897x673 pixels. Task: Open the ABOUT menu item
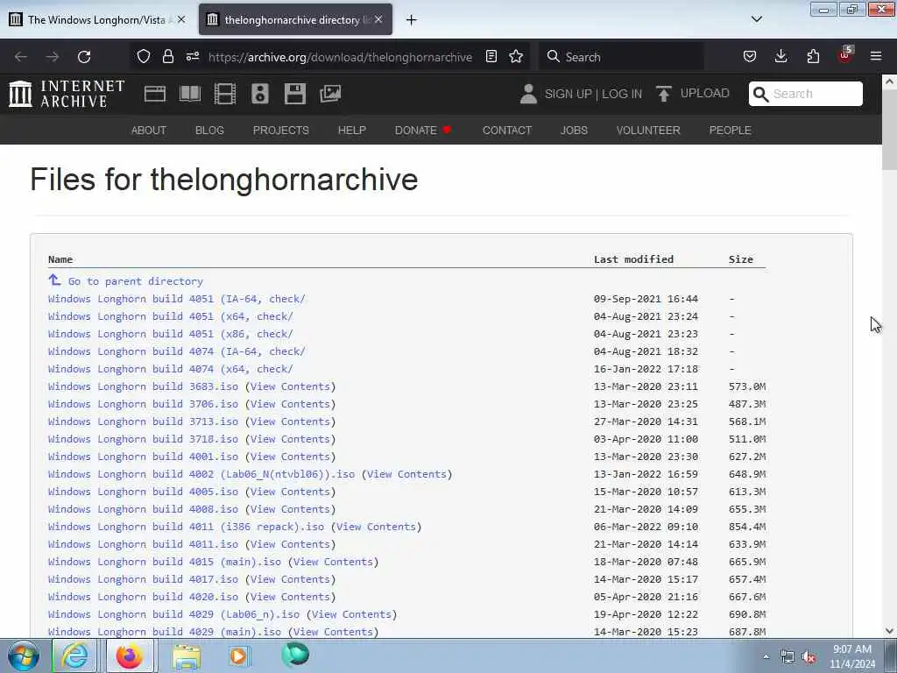(149, 131)
